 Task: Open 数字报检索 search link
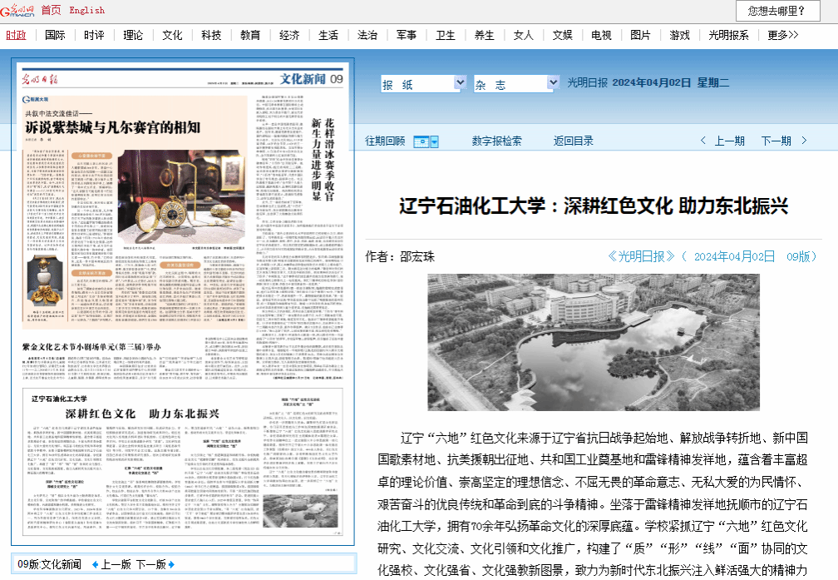click(497, 141)
